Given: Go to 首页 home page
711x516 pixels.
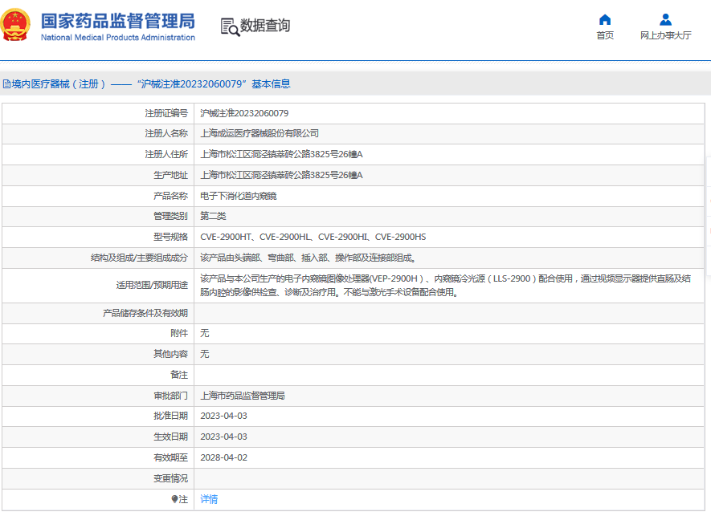Looking at the screenshot, I should coord(605,35).
